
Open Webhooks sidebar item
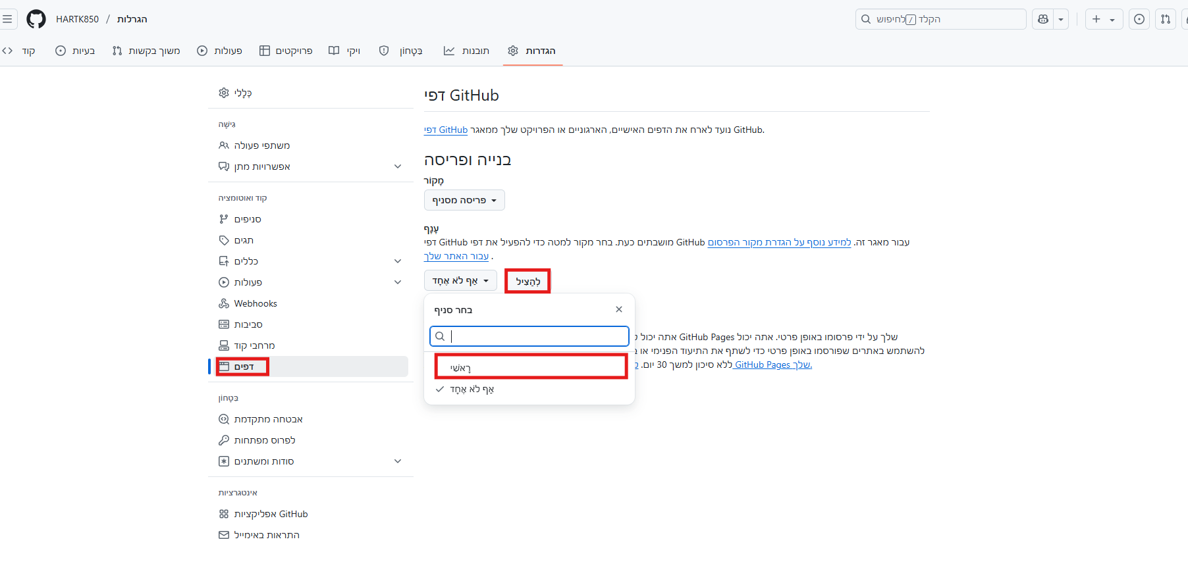(311, 303)
